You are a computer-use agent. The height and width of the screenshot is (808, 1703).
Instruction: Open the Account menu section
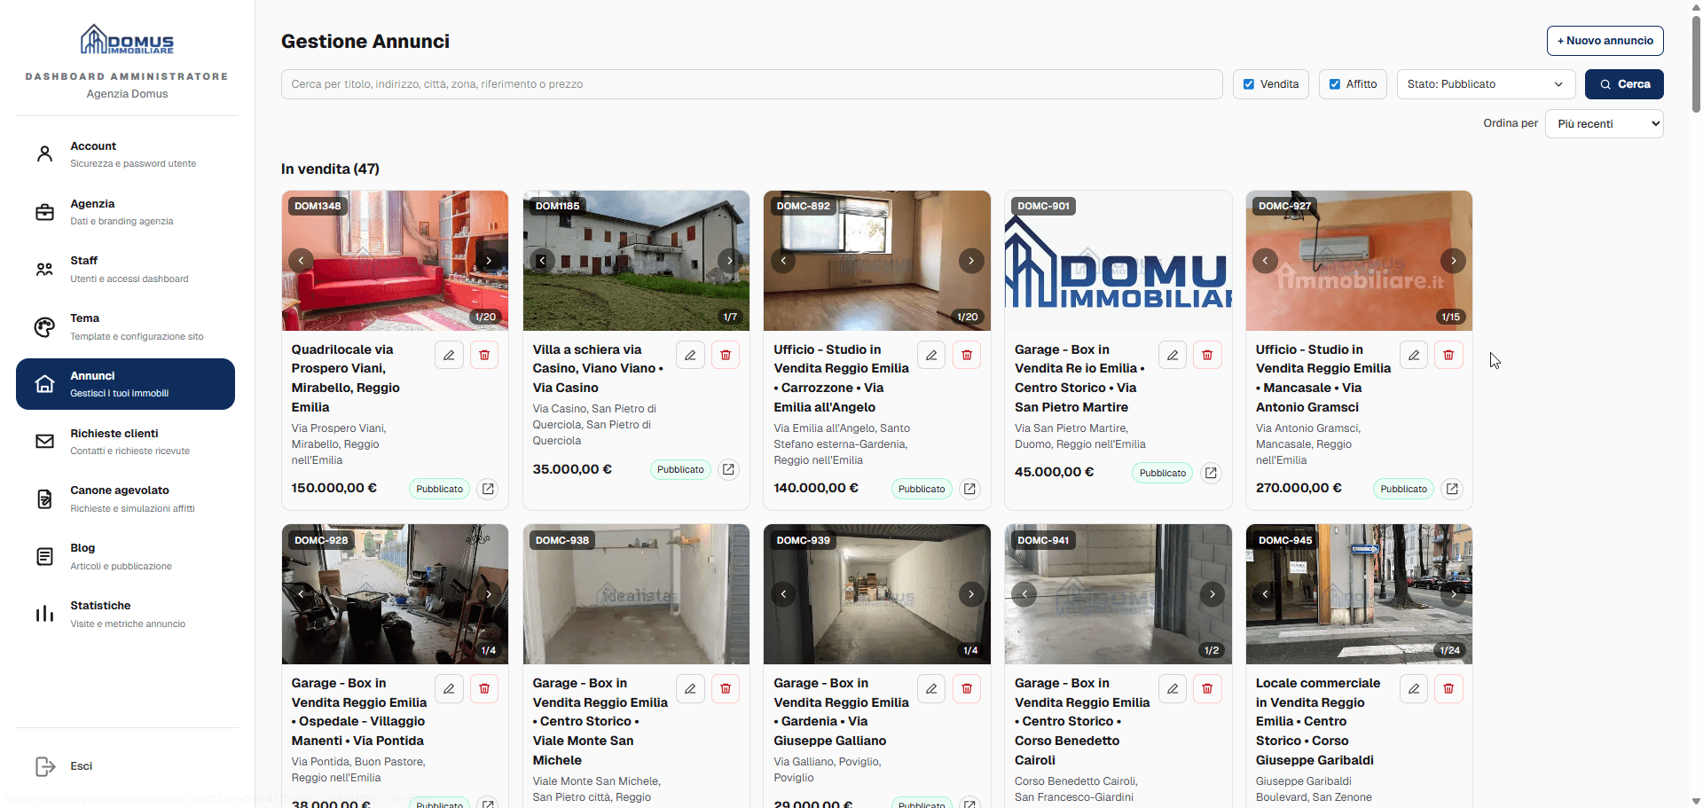(x=125, y=154)
